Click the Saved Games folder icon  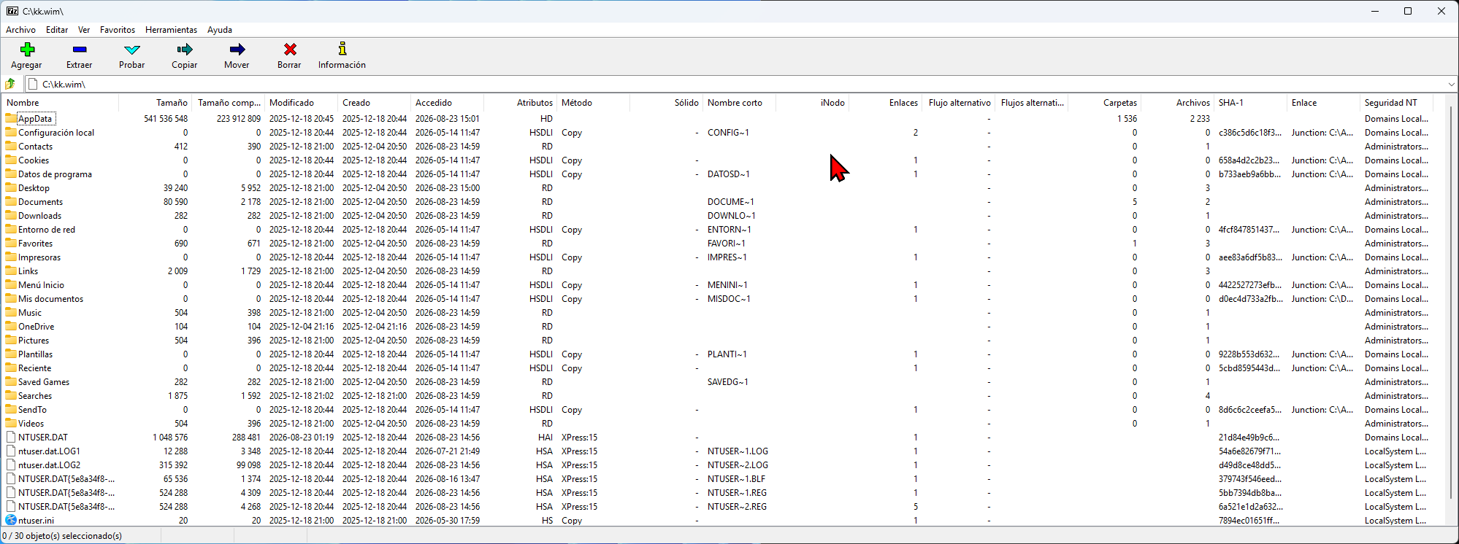coord(11,381)
